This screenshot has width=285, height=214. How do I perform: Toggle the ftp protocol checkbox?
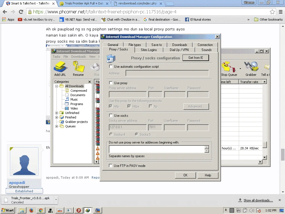tap(151, 106)
